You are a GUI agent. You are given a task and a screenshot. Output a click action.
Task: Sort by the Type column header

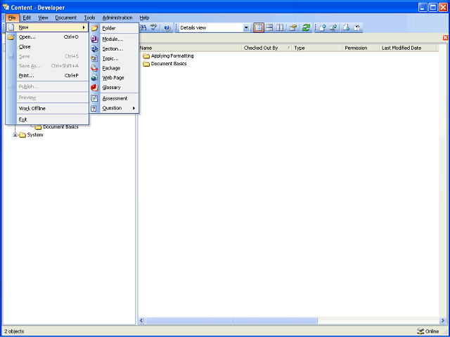click(317, 48)
